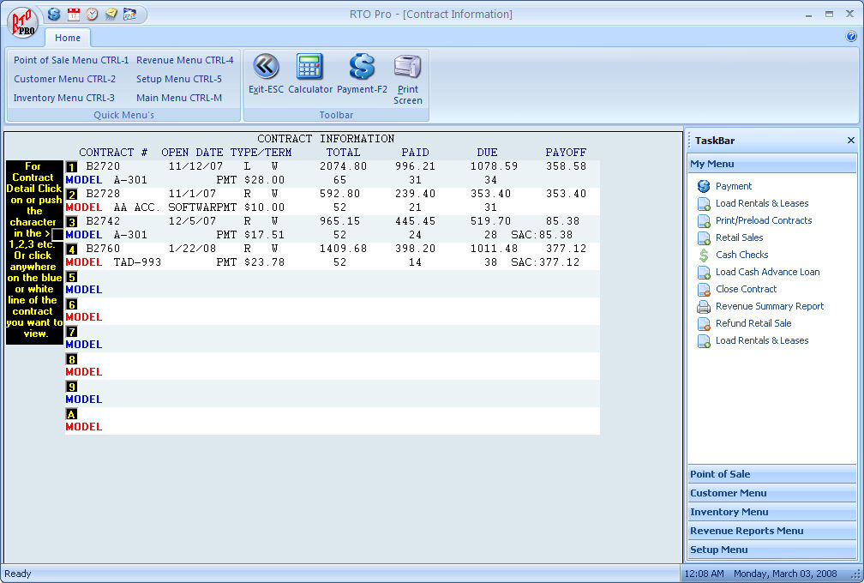Click the credit card icon in quick access bar
The image size is (864, 583).
tap(129, 14)
